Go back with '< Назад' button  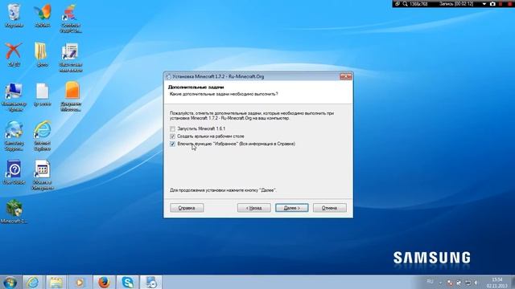tap(254, 208)
